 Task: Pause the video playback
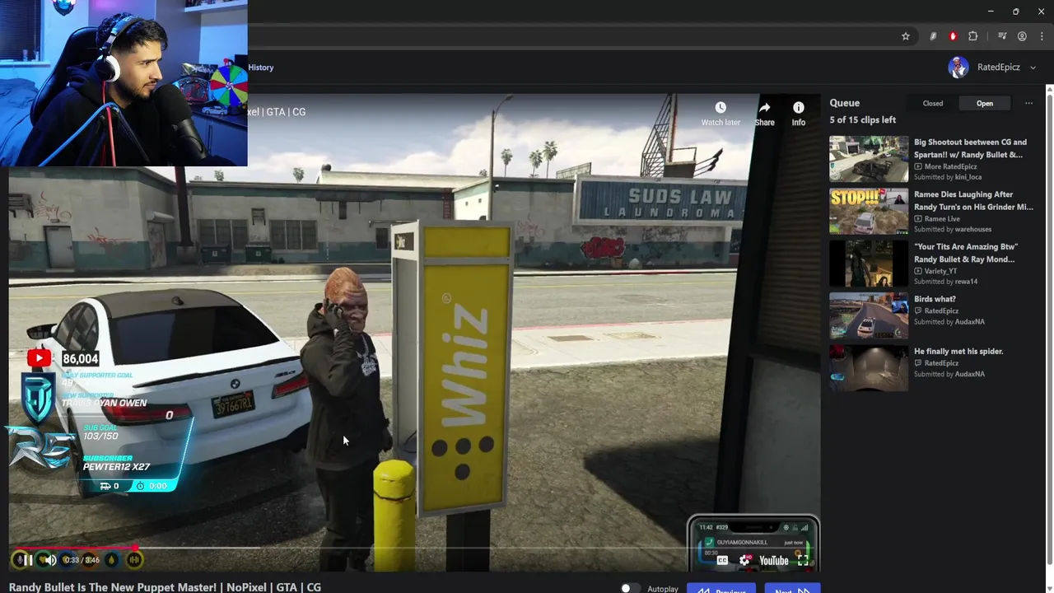[27, 560]
